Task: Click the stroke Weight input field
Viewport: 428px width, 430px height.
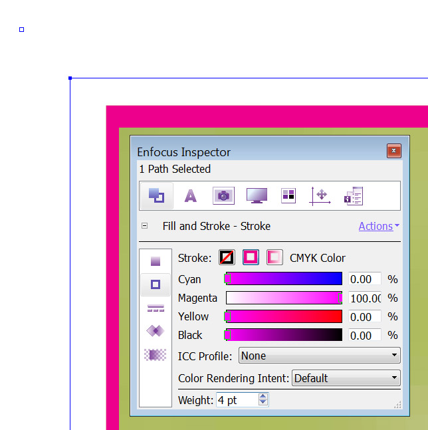Action: click(x=237, y=400)
